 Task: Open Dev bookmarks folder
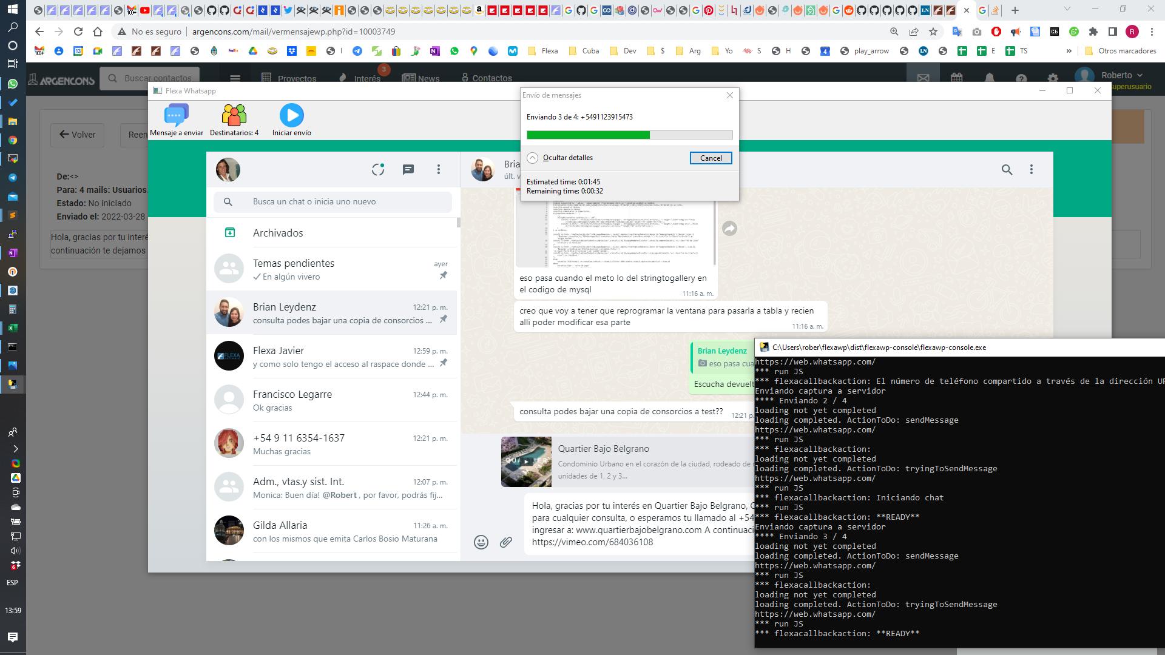click(x=624, y=51)
